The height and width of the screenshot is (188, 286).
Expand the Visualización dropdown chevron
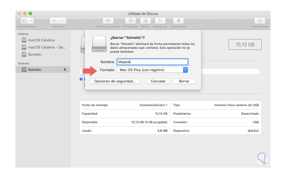click(x=31, y=21)
